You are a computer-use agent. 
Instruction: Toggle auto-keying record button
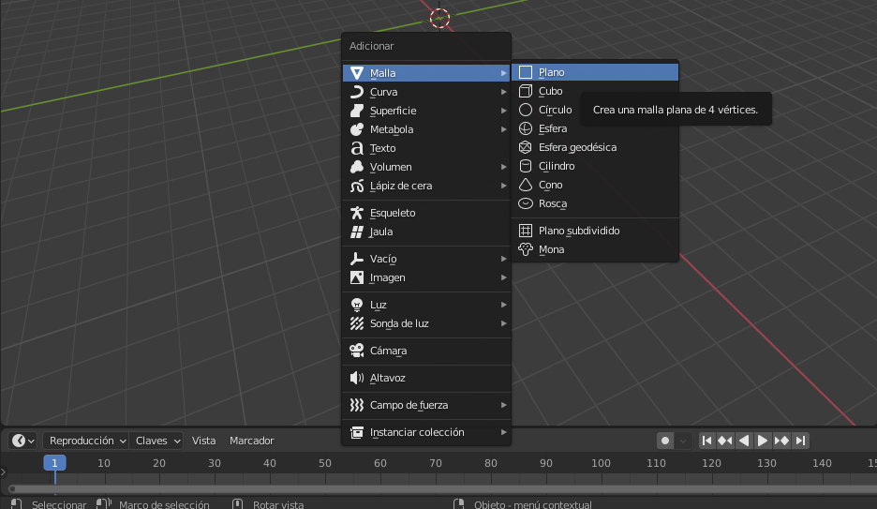click(x=665, y=441)
